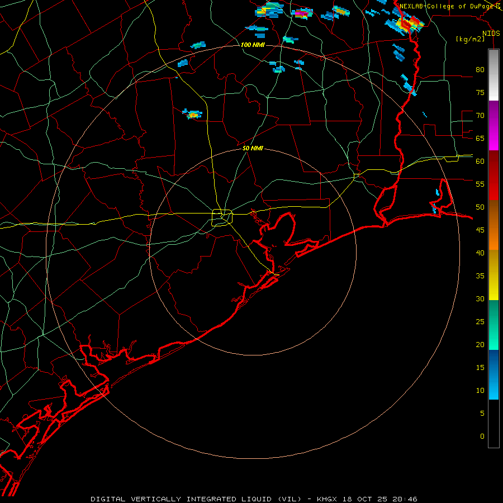The height and width of the screenshot is (503, 503).
Task: Pick the orange-brown segment of the color scale
Action: click(x=493, y=225)
